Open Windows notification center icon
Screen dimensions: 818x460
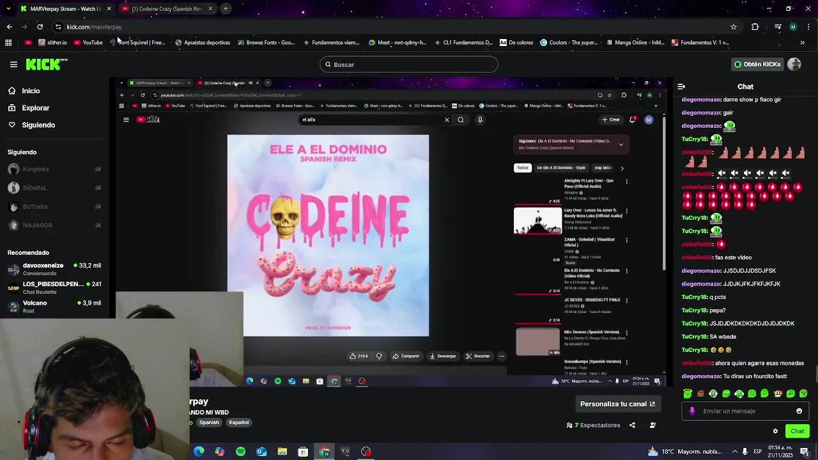click(x=805, y=452)
